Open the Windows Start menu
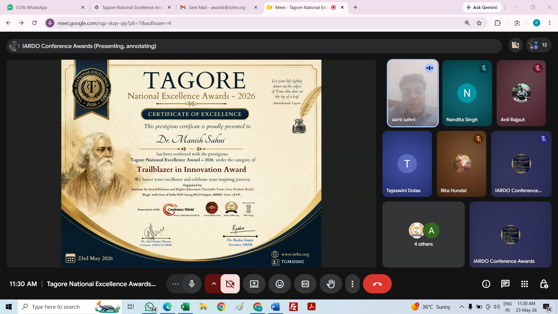Viewport: 558px width, 314px height. [x=9, y=307]
